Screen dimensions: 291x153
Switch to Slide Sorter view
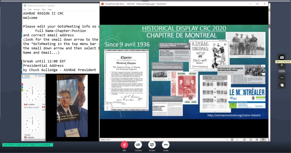click(251, 140)
